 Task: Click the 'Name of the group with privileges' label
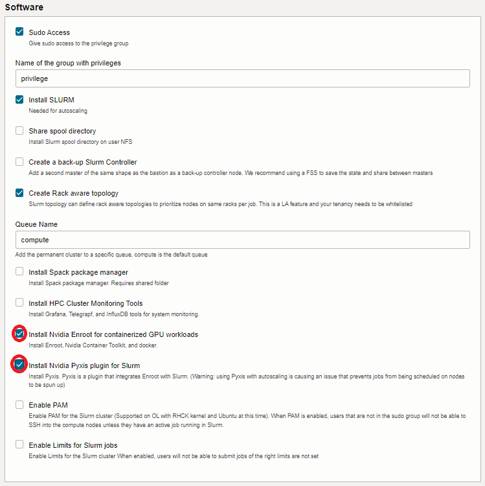(x=68, y=63)
